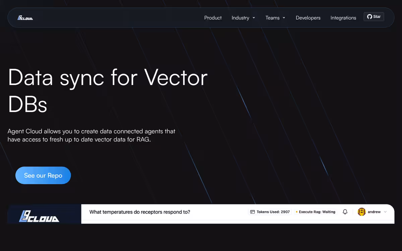
Task: Open the Integrations page
Action: coord(343,18)
